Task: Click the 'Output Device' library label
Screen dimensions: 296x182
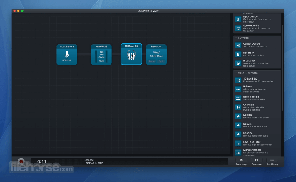Action: tap(251, 43)
